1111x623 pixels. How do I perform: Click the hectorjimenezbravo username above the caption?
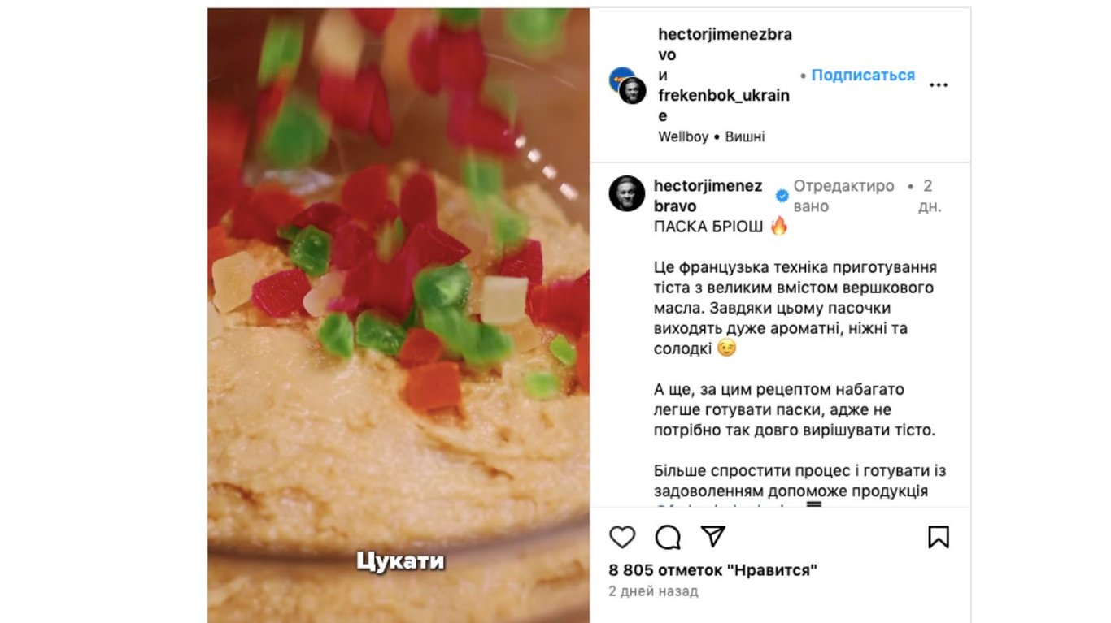[708, 196]
